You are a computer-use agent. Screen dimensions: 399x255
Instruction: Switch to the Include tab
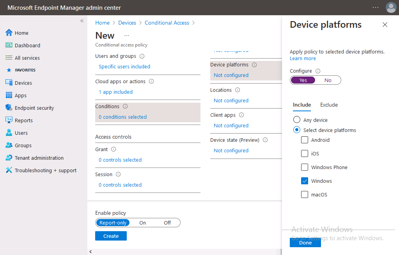[x=302, y=105]
